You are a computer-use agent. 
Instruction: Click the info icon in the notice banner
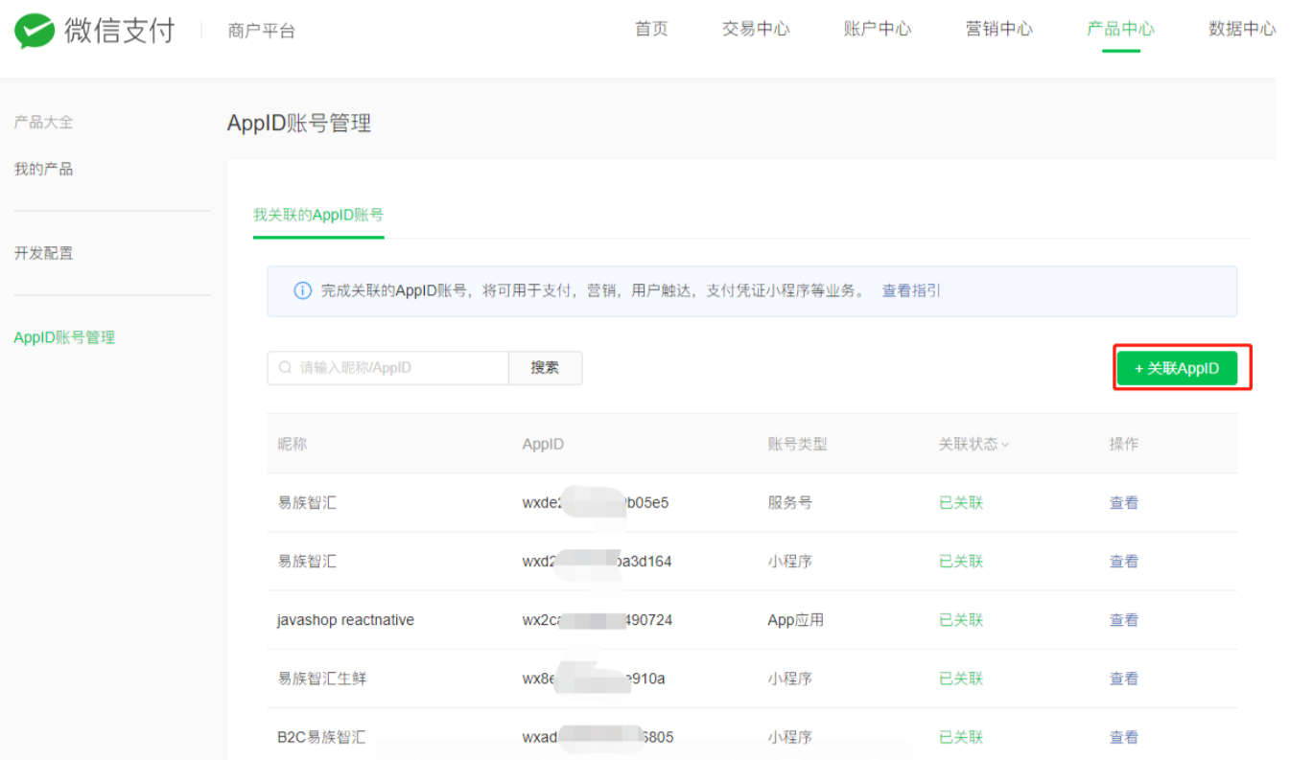302,290
